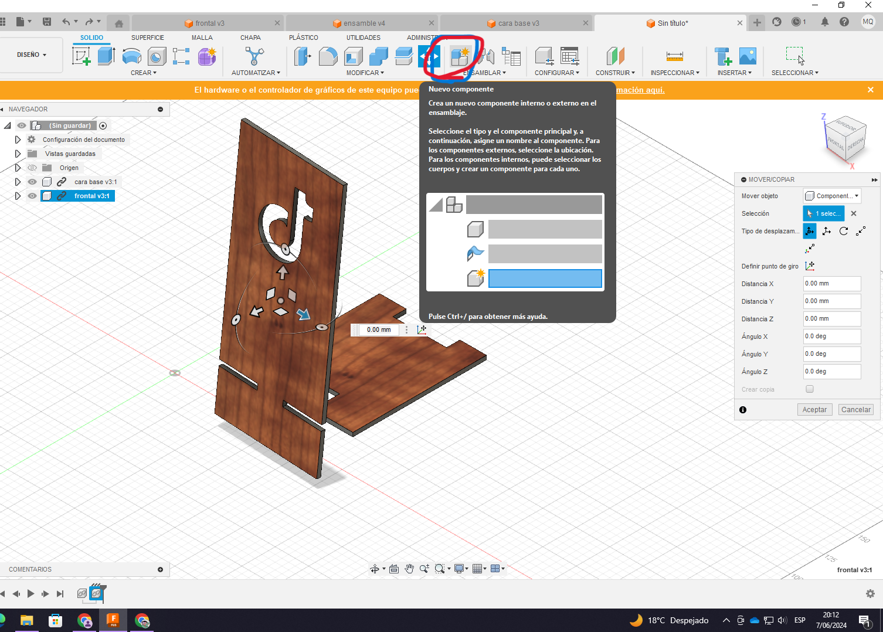883x632 pixels.
Task: Open the MQ profile button
Action: pyautogui.click(x=868, y=22)
